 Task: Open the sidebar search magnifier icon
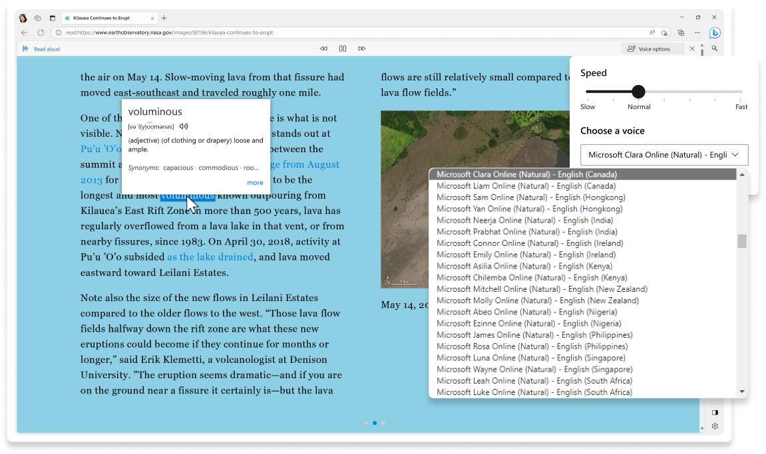click(715, 49)
